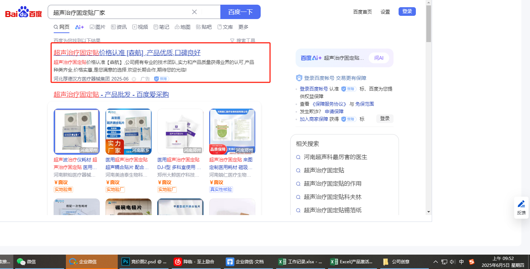Screen dimensions: 530x269
Task: Switch to the 资讯 tab
Action: 119,27
